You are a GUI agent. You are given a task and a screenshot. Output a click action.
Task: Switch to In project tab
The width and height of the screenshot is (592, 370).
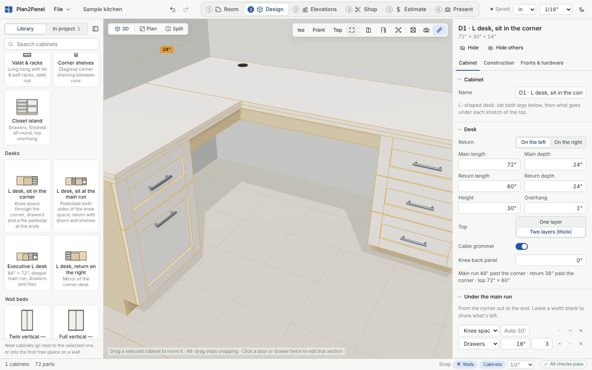(x=67, y=29)
